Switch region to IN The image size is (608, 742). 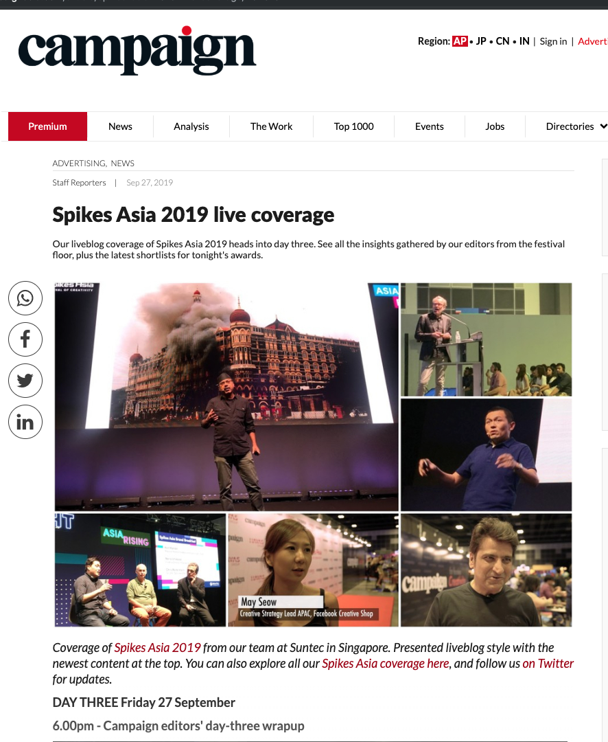tap(524, 41)
